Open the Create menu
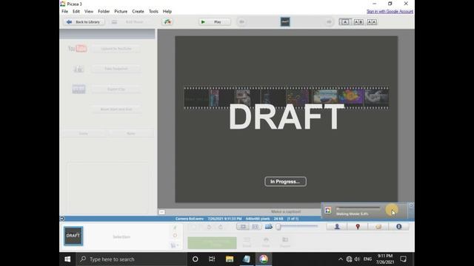The width and height of the screenshot is (474, 266). tap(138, 12)
